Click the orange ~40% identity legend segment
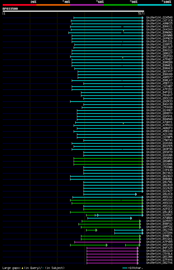This screenshot has height=270, width=174. [53, 5]
